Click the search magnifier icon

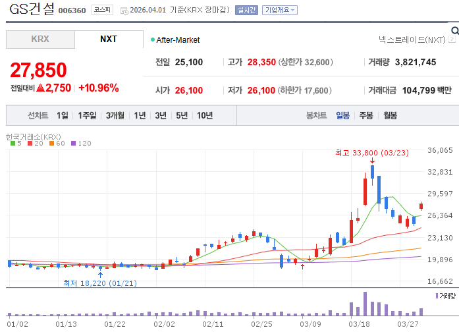(455, 30)
